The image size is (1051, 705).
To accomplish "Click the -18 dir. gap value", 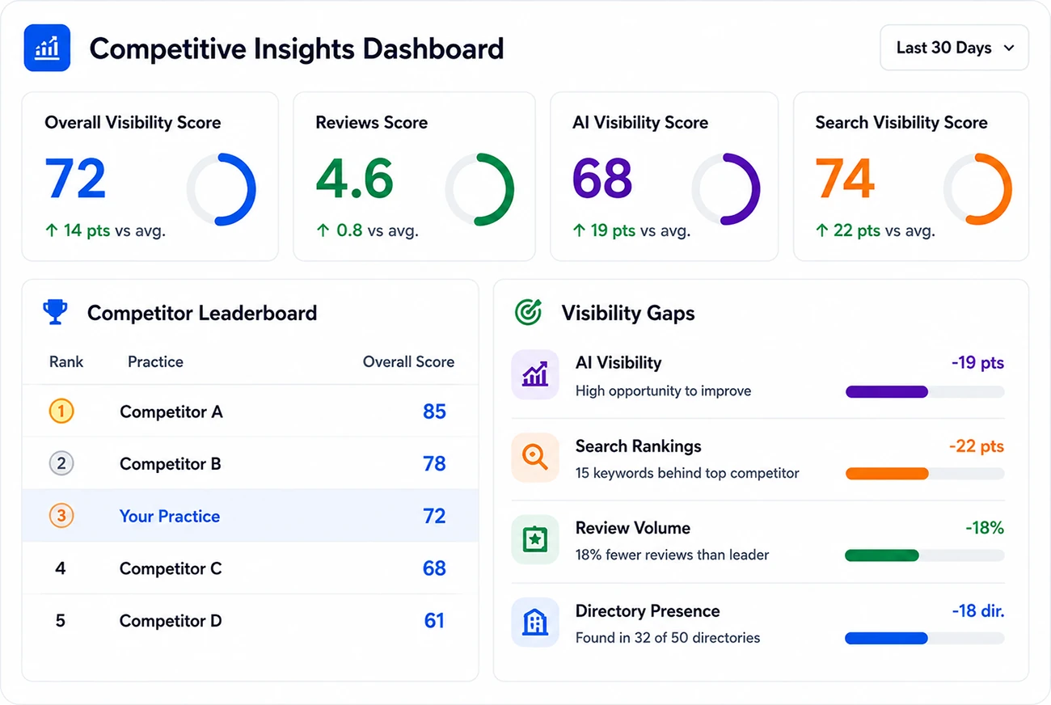I will (x=978, y=611).
